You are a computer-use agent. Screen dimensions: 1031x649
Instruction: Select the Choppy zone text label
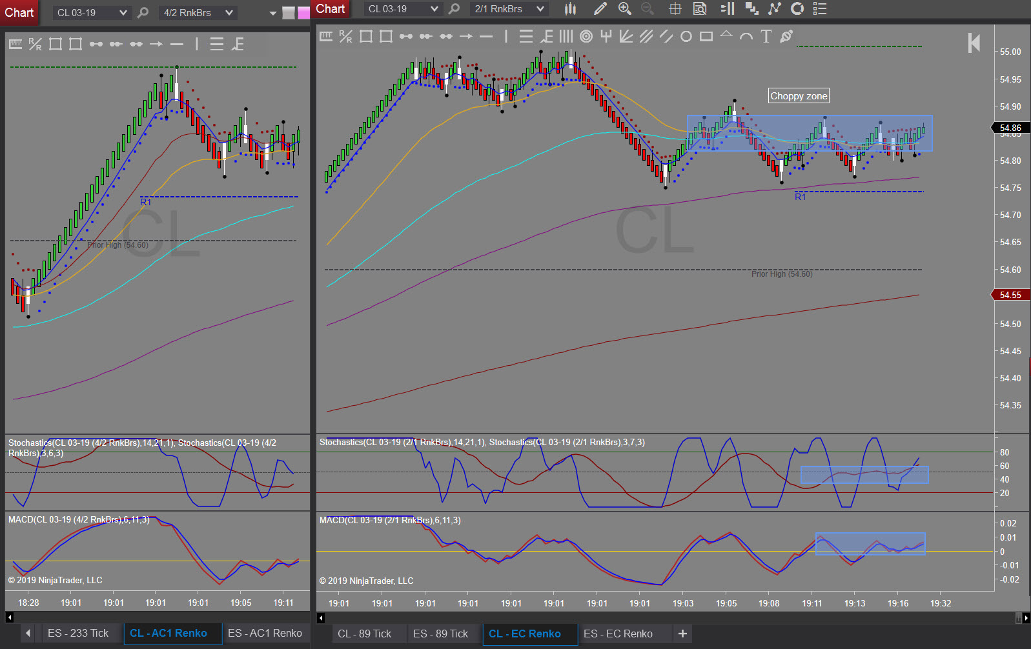point(799,96)
